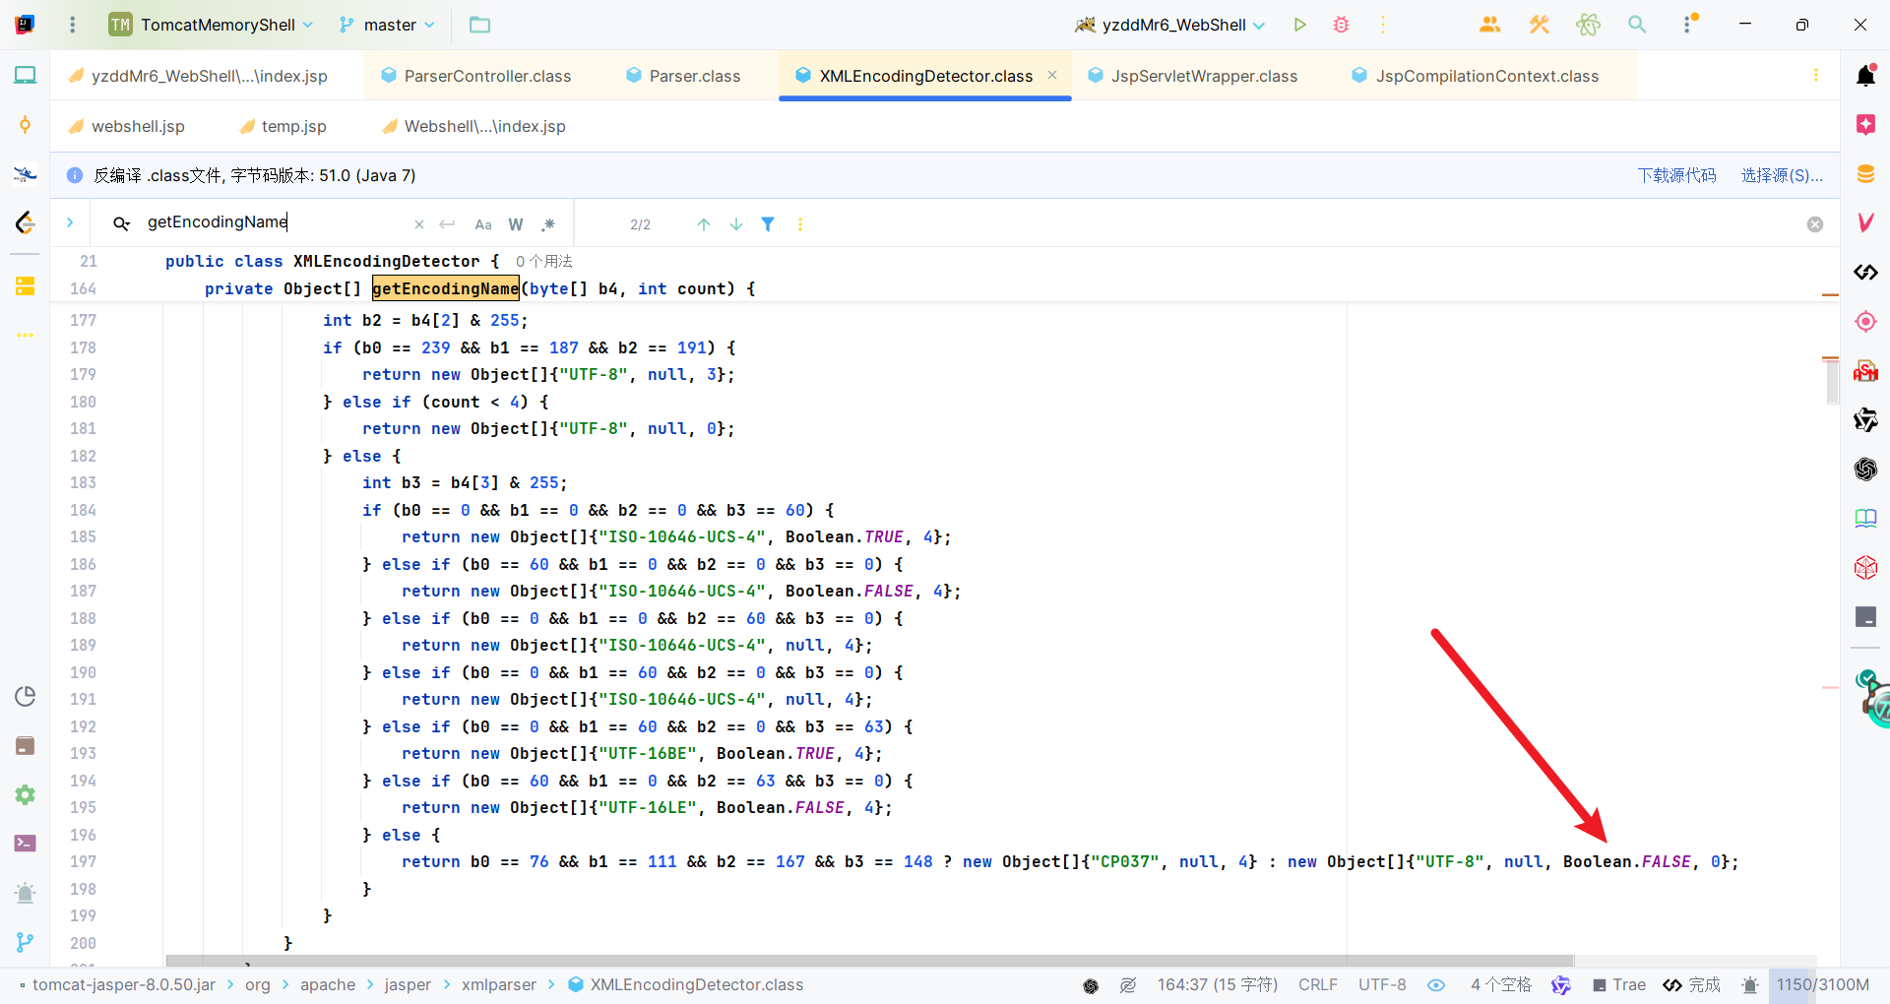Open the Maven tool window icon
Image resolution: width=1890 pixels, height=1004 pixels.
click(1865, 222)
